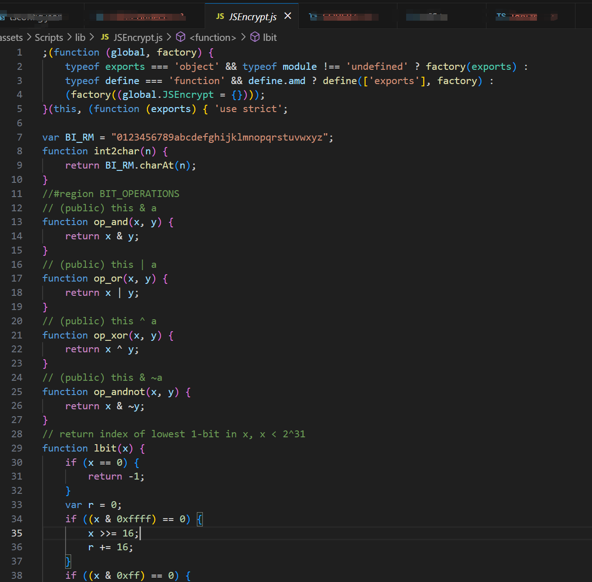The image size is (592, 582).
Task: Place cursor on the BI_RM variable declaration
Action: tap(79, 137)
